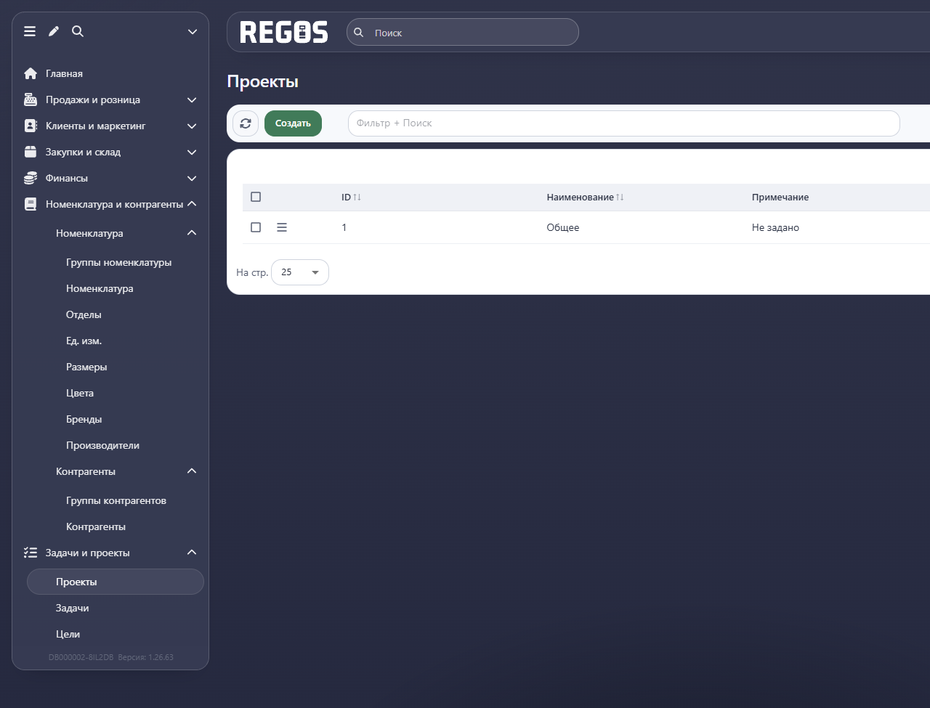This screenshot has width=930, height=708.
Task: Click the Клиенты и маркетинг contact icon
Action: pyautogui.click(x=31, y=126)
